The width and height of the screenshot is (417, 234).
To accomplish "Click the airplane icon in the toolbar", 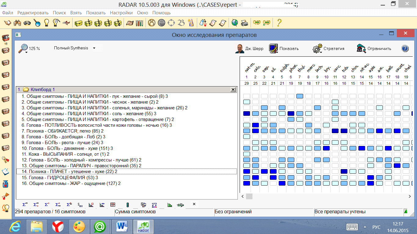I will pyautogui.click(x=66, y=23).
